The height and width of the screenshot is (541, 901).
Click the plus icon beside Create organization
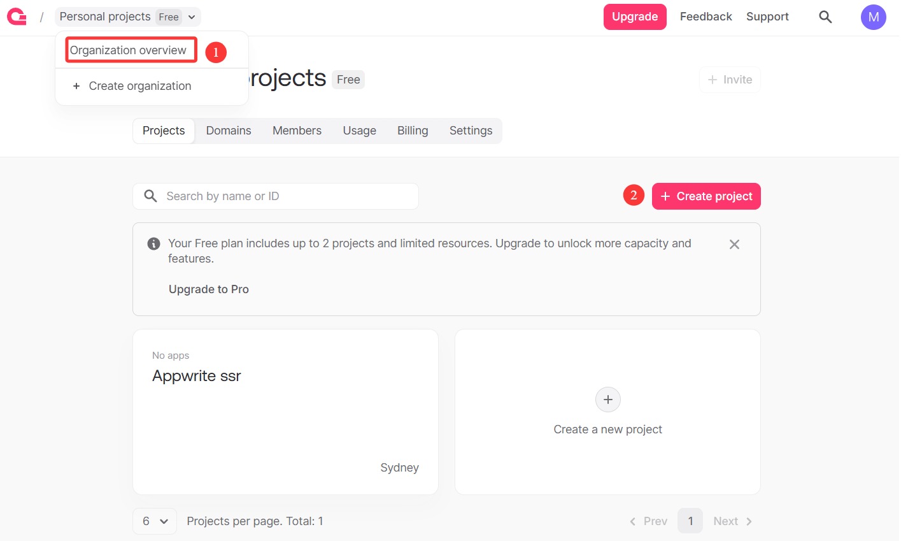click(76, 86)
